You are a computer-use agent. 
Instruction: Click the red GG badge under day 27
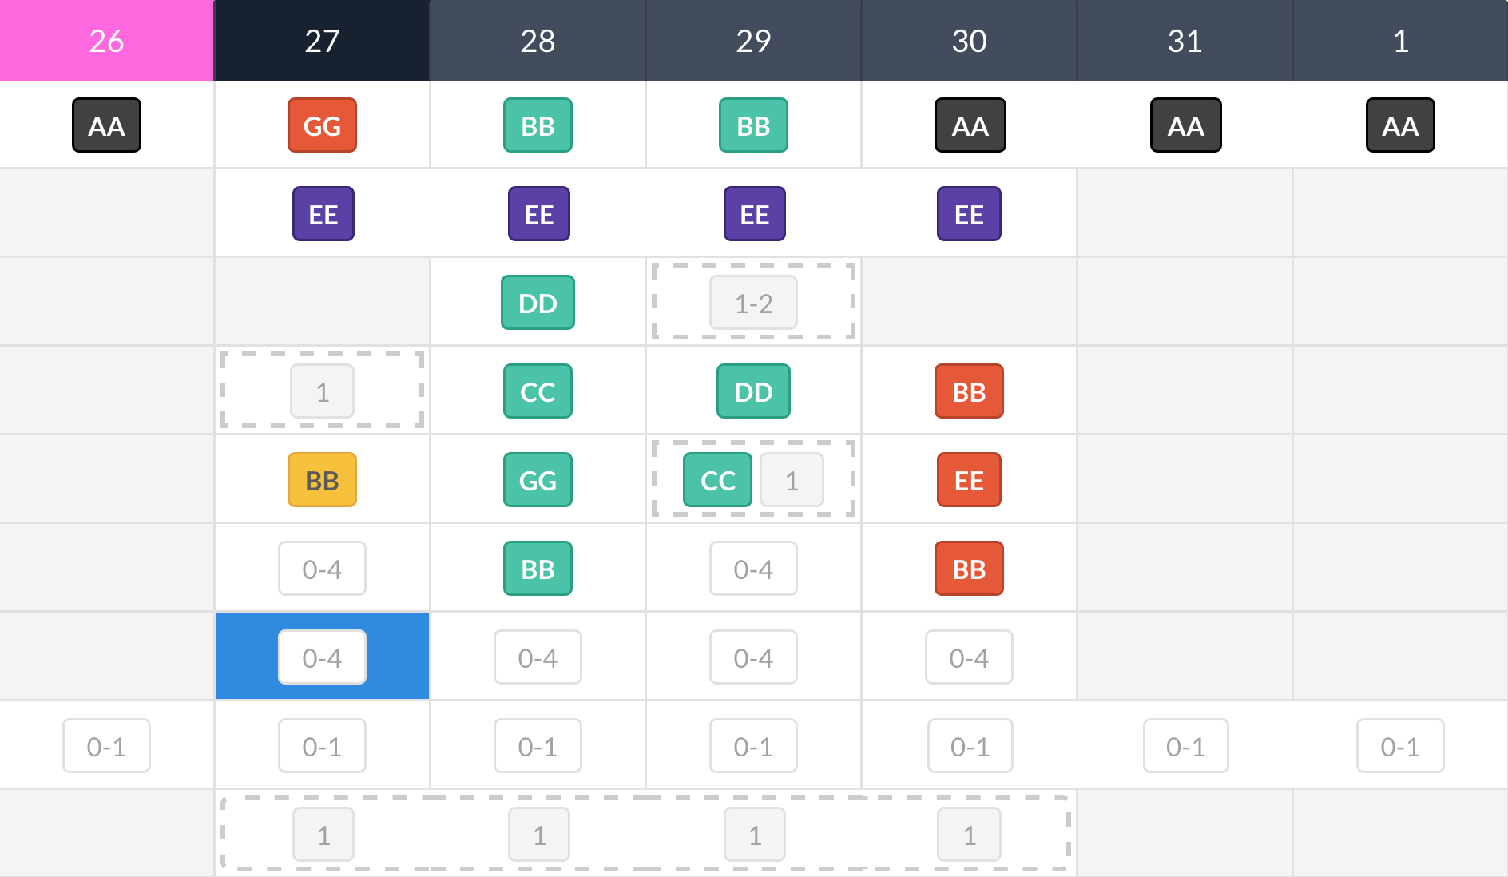[x=322, y=125]
